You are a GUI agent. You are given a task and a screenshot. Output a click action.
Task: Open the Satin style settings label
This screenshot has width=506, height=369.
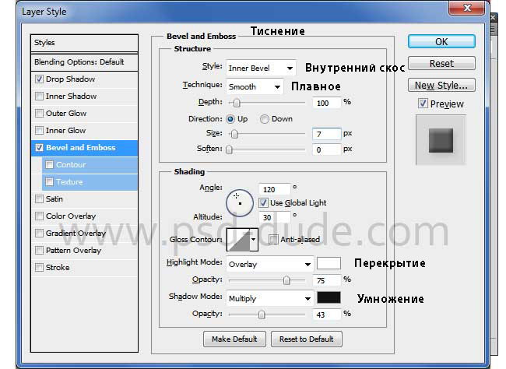[x=54, y=199]
